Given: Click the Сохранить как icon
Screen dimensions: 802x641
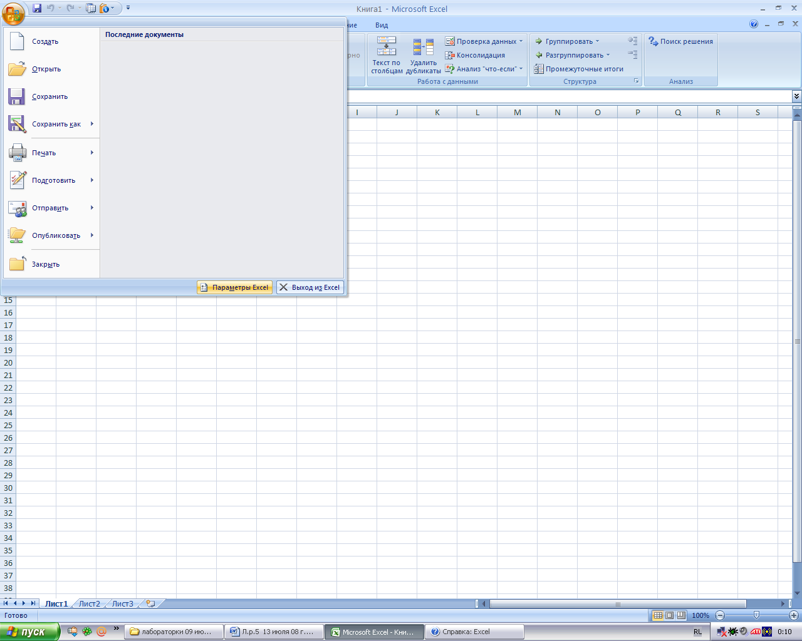Looking at the screenshot, I should click(17, 124).
